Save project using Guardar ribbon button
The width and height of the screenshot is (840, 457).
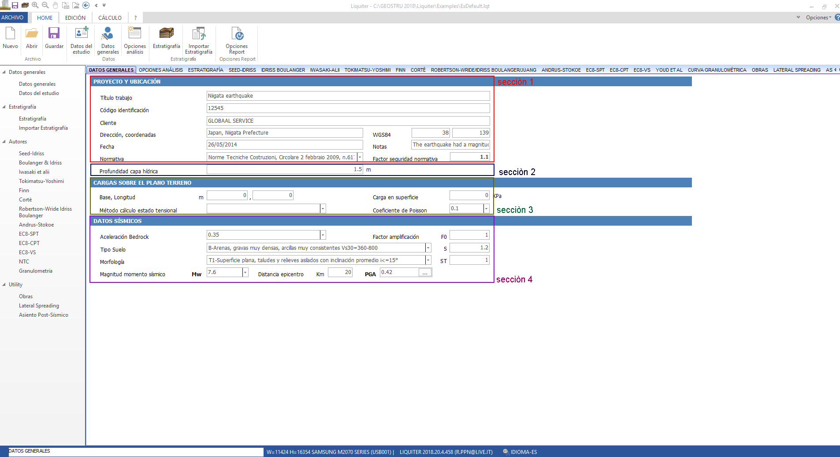click(54, 38)
